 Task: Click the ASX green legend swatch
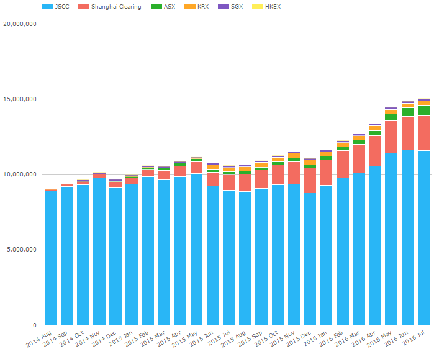pos(156,7)
